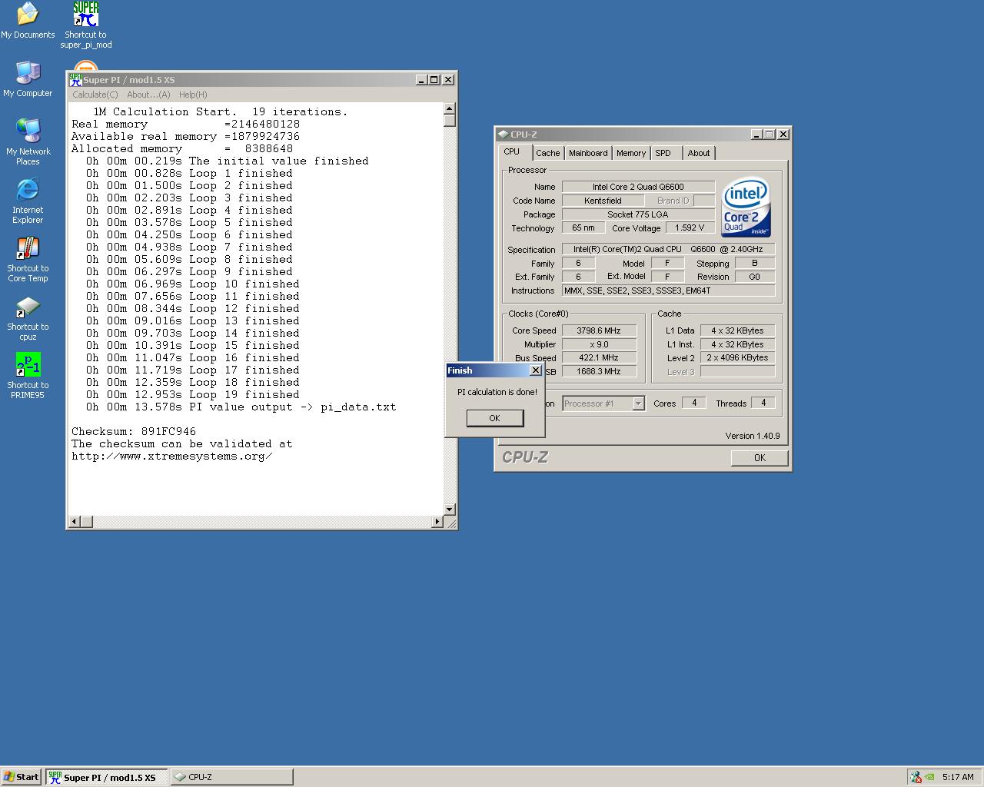The height and width of the screenshot is (787, 984).
Task: Click the Intel Core 2 Quad logo
Action: click(x=746, y=208)
